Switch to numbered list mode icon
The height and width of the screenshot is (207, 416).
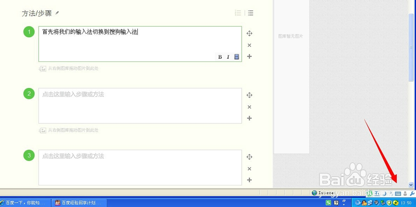pos(238,13)
